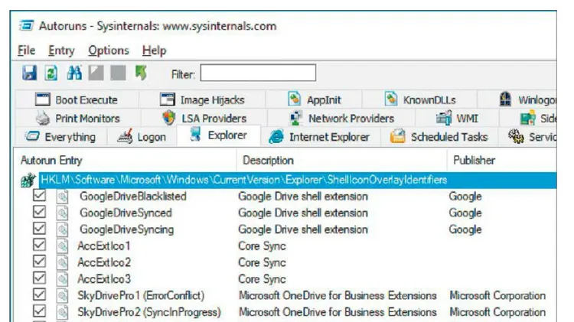The width and height of the screenshot is (574, 322).
Task: Disable the AccExtIco1 entry checkbox
Action: click(x=39, y=245)
